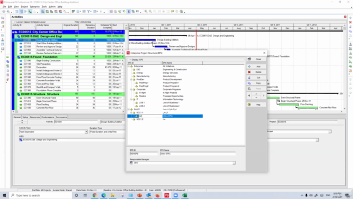
Task: Switch to the Successors tab
Action: (61, 117)
